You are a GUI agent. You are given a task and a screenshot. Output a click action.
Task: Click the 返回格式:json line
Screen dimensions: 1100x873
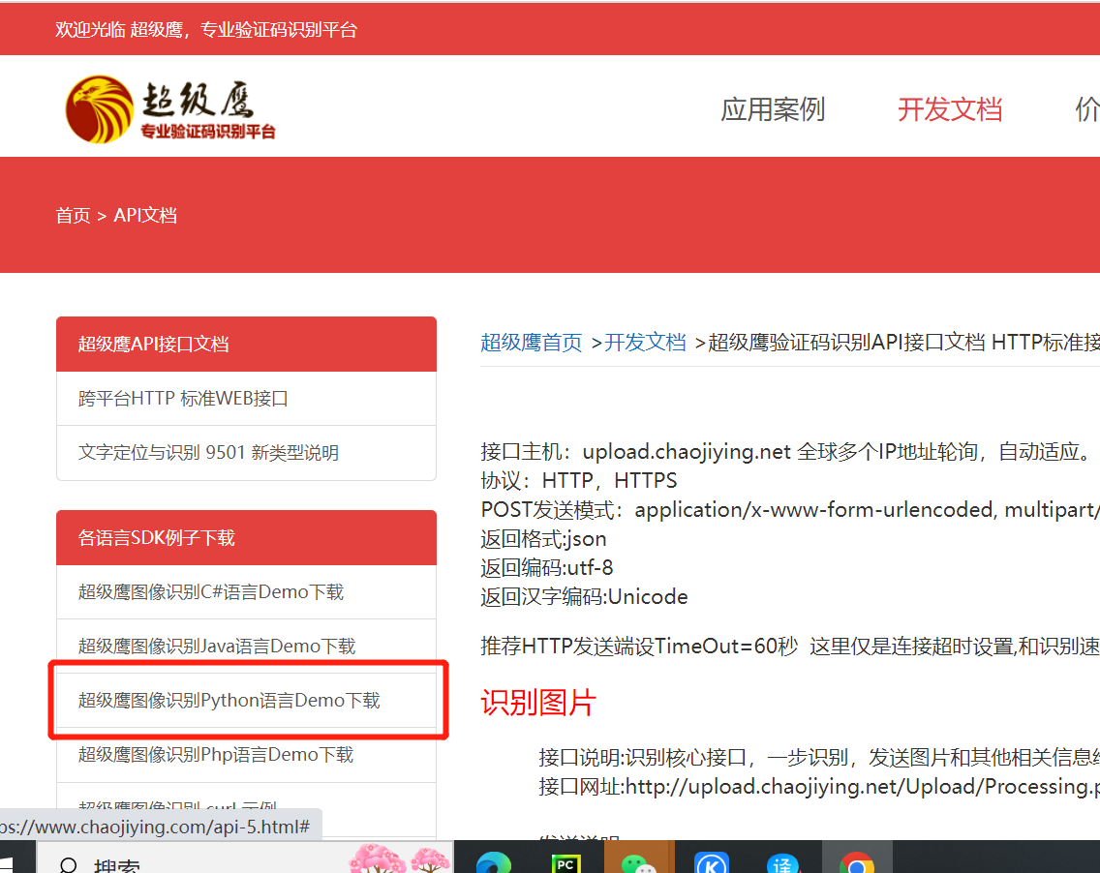click(x=543, y=538)
